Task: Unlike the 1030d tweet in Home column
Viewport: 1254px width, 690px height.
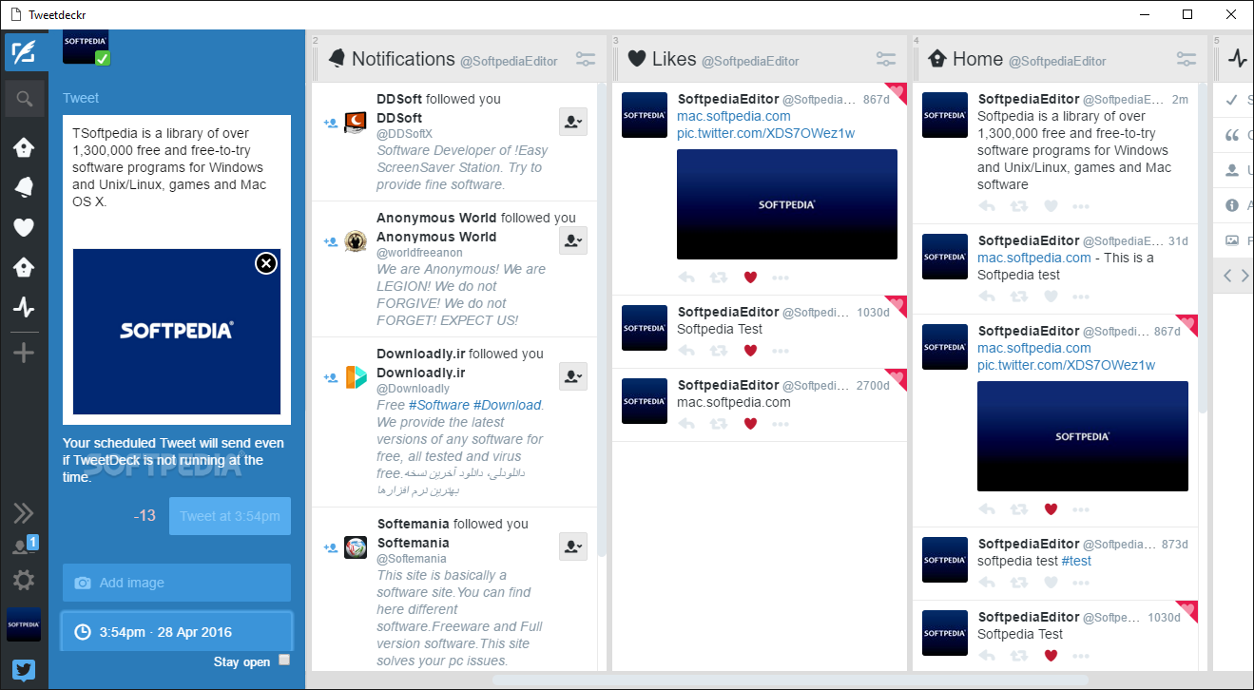Action: [1051, 656]
